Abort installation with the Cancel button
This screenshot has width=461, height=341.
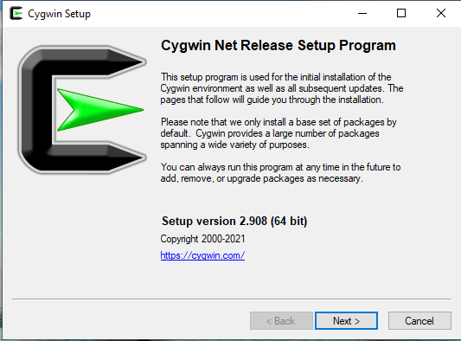(x=419, y=321)
